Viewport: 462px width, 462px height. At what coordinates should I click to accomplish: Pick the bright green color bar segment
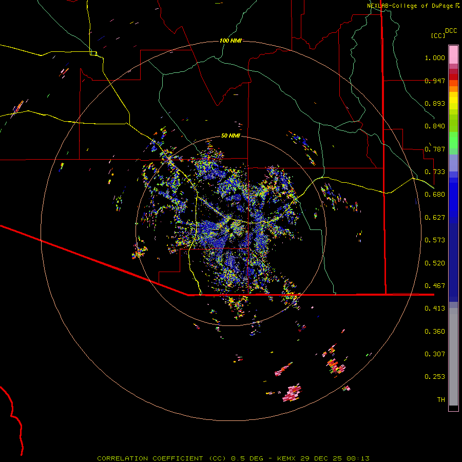point(453,140)
